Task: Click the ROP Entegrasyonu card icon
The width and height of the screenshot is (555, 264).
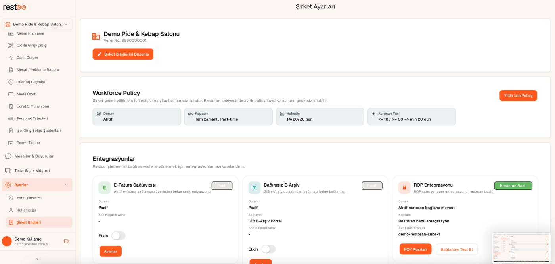Action: pos(404,187)
